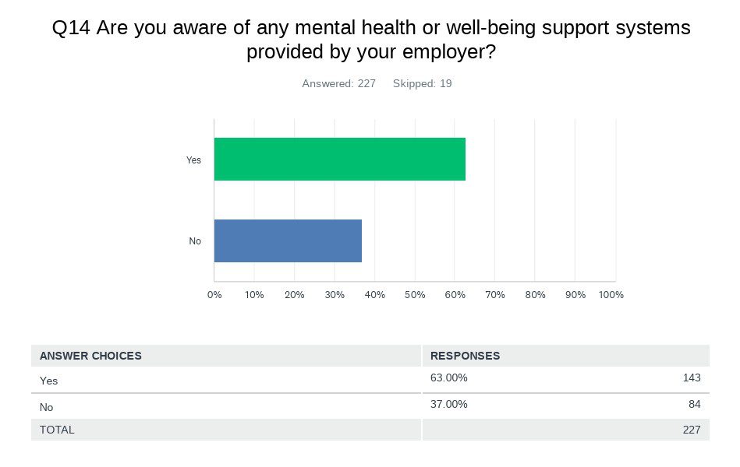This screenshot has width=740, height=467.
Task: Click the green Yes bar in chart
Action: pyautogui.click(x=339, y=160)
